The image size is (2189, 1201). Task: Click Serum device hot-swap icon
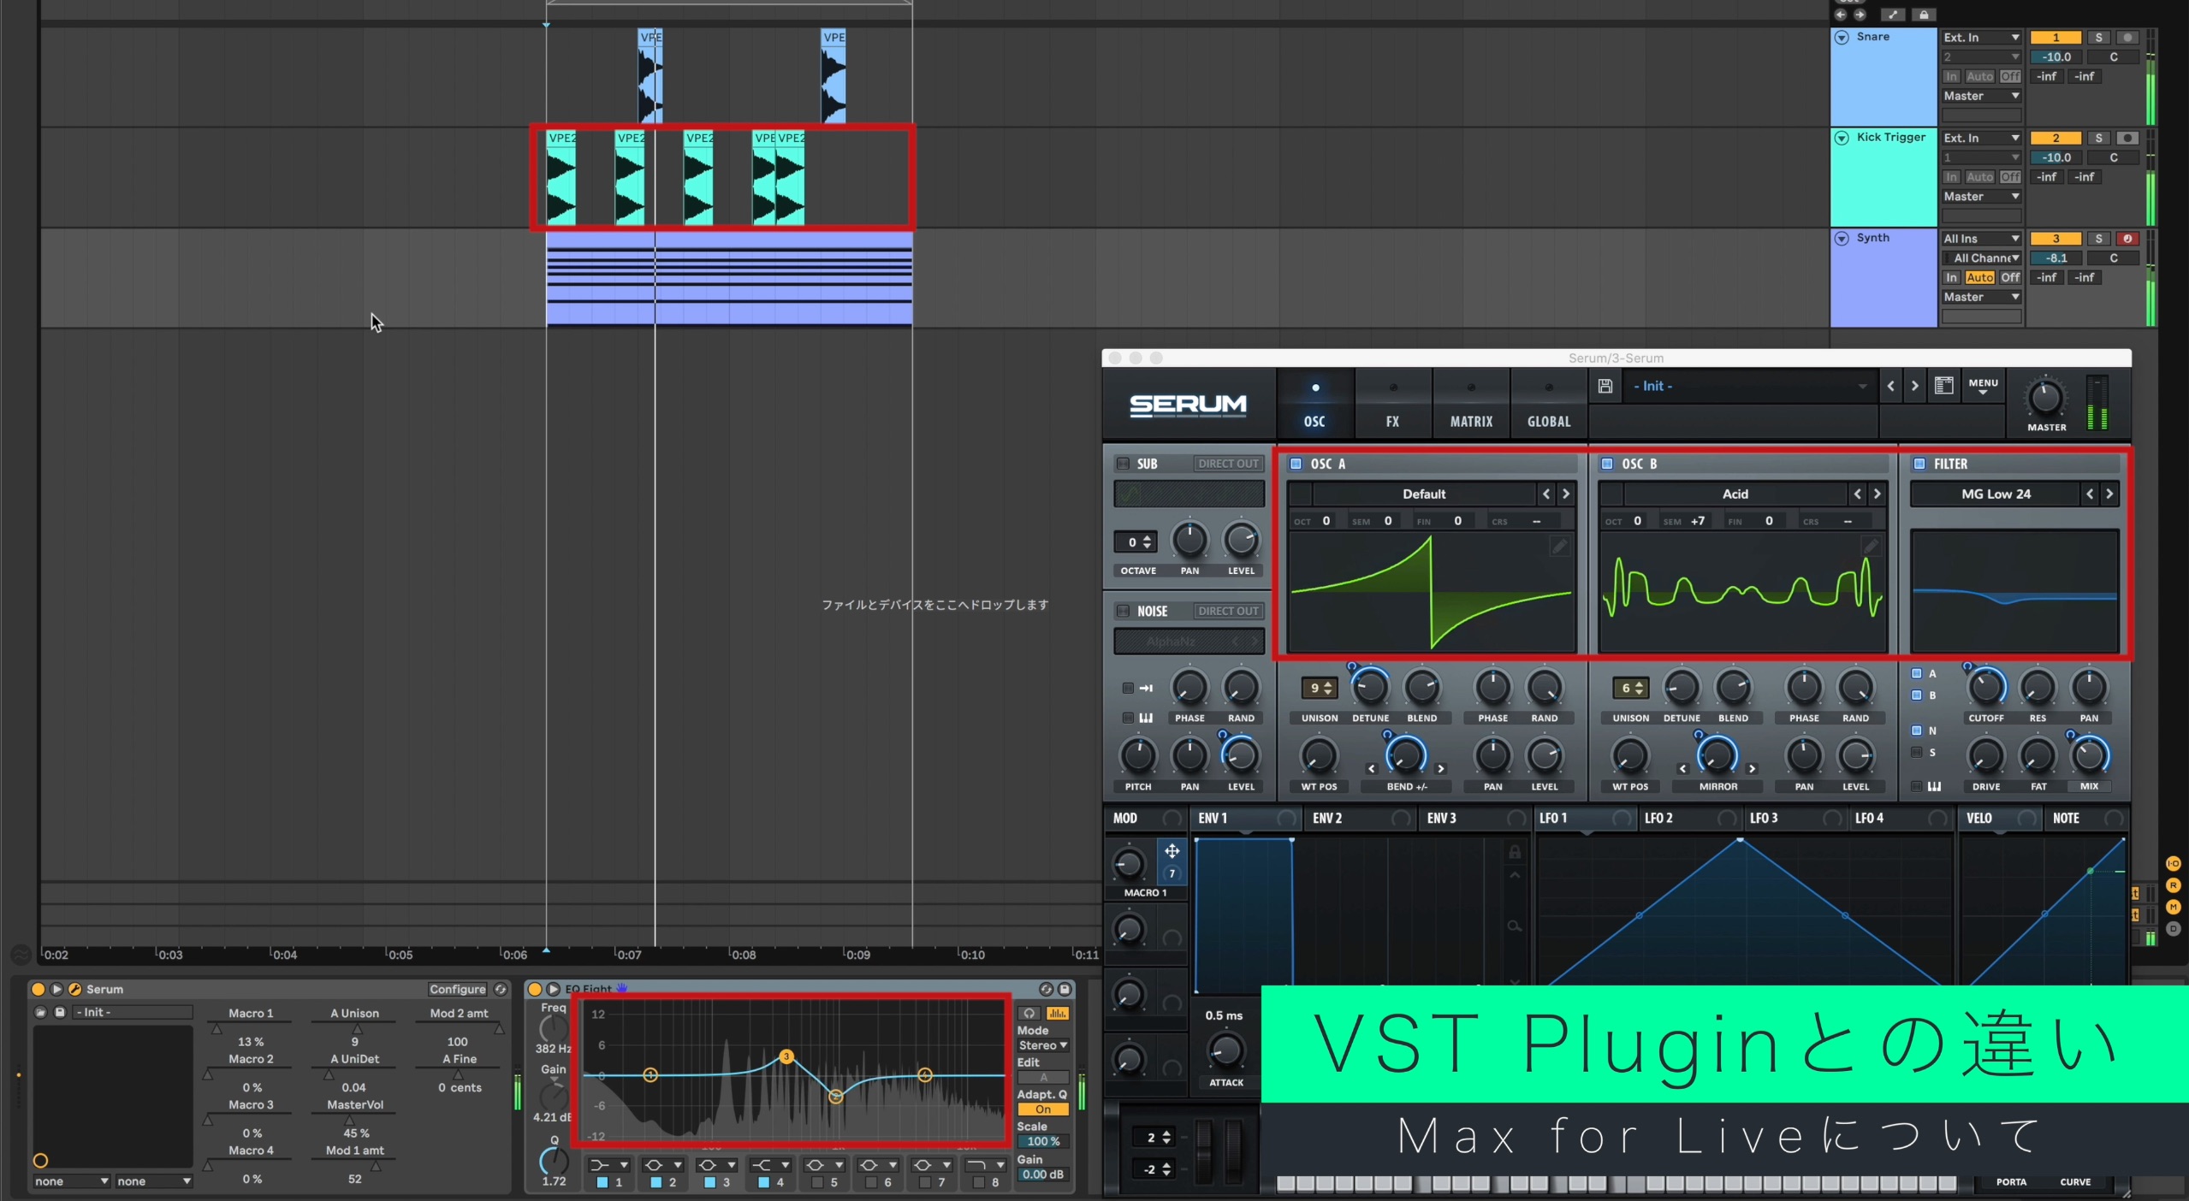click(x=501, y=989)
